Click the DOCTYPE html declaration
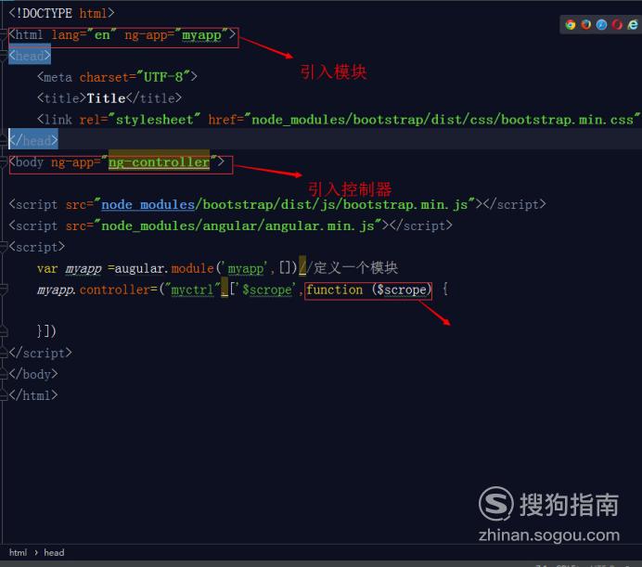 point(61,13)
